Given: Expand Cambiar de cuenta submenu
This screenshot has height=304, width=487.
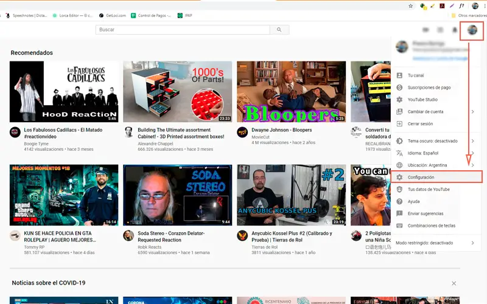Looking at the screenshot, I should 435,112.
